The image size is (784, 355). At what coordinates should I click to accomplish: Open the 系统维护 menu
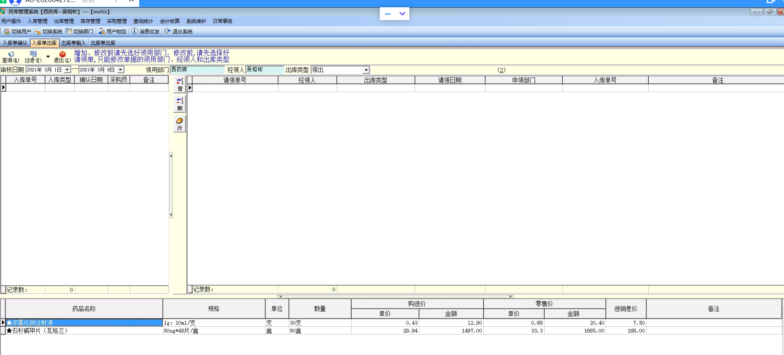[196, 21]
